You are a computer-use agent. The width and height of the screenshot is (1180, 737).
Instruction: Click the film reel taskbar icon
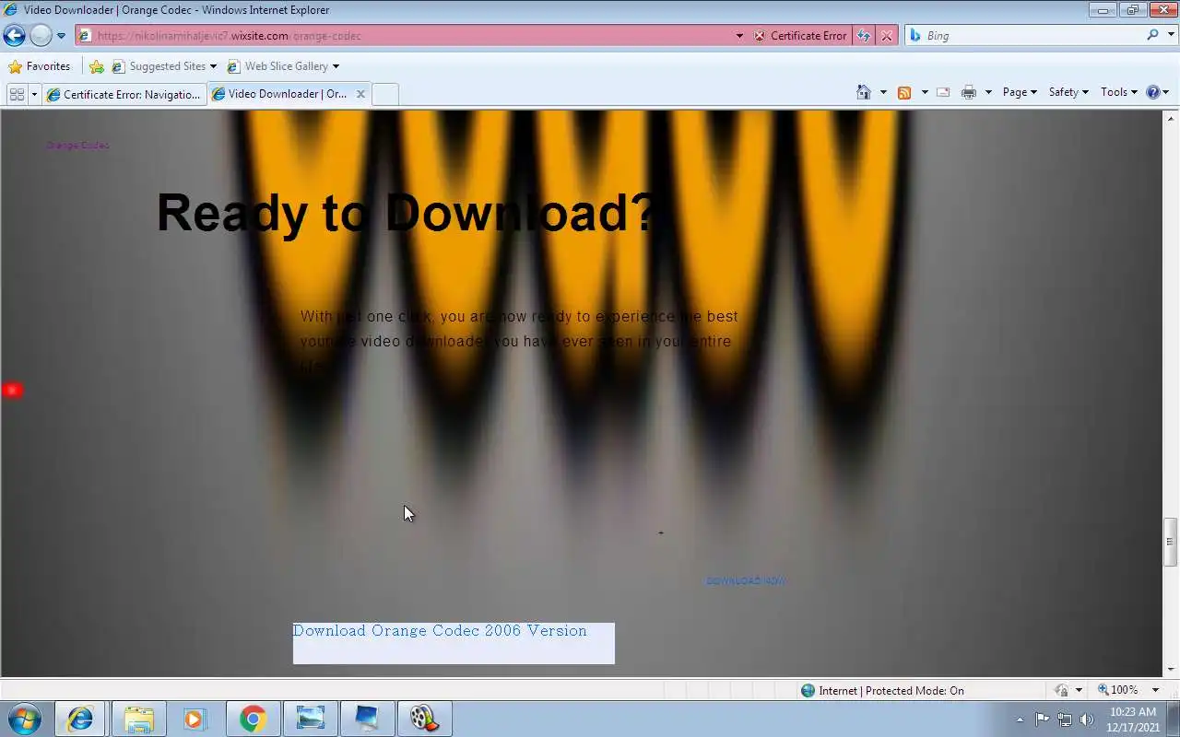[x=424, y=719]
